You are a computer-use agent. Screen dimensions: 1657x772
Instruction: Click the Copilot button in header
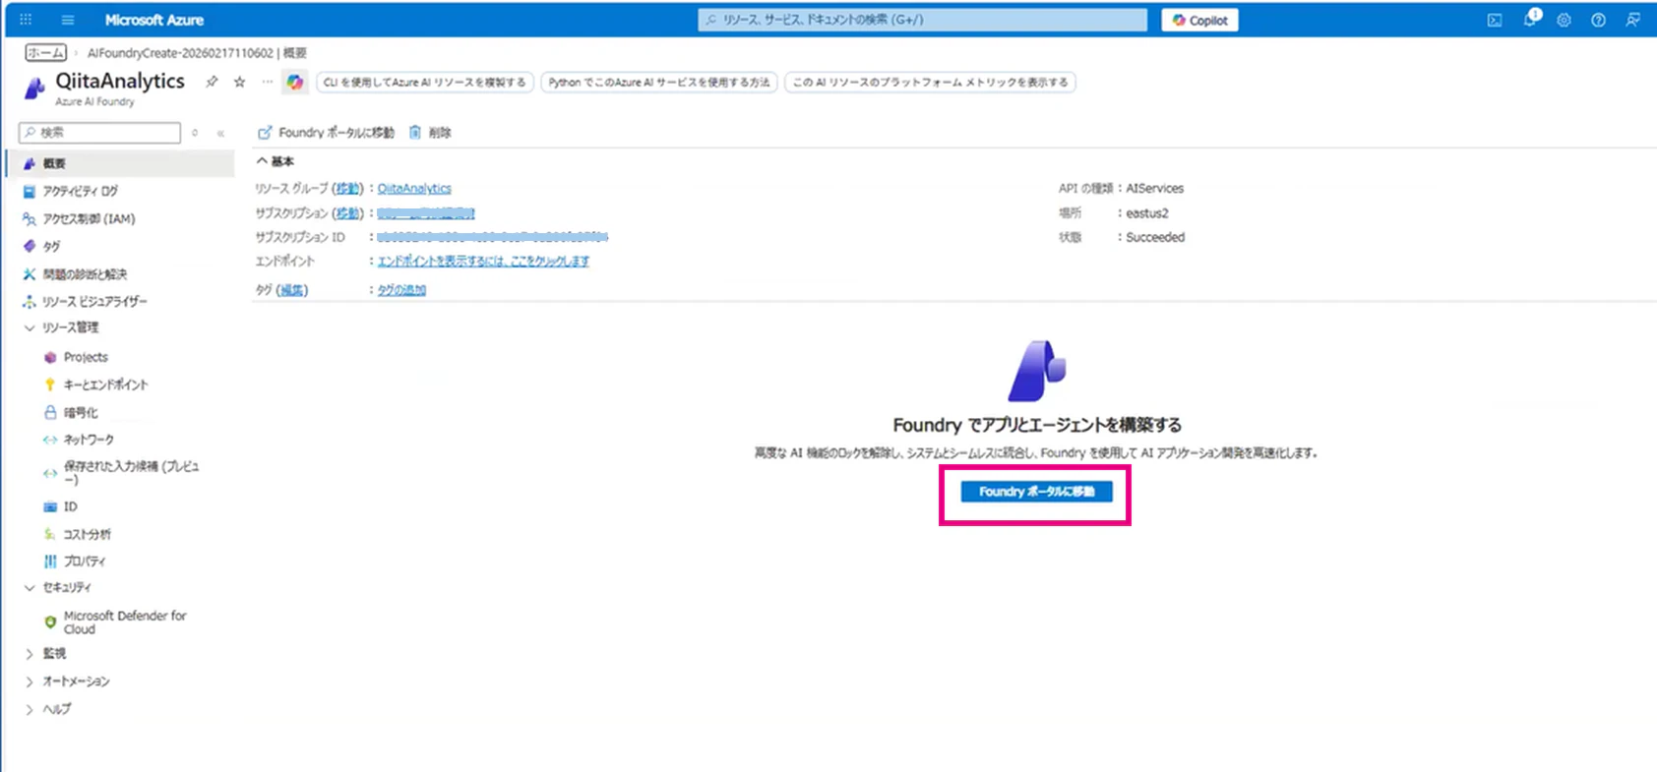[x=1199, y=20]
